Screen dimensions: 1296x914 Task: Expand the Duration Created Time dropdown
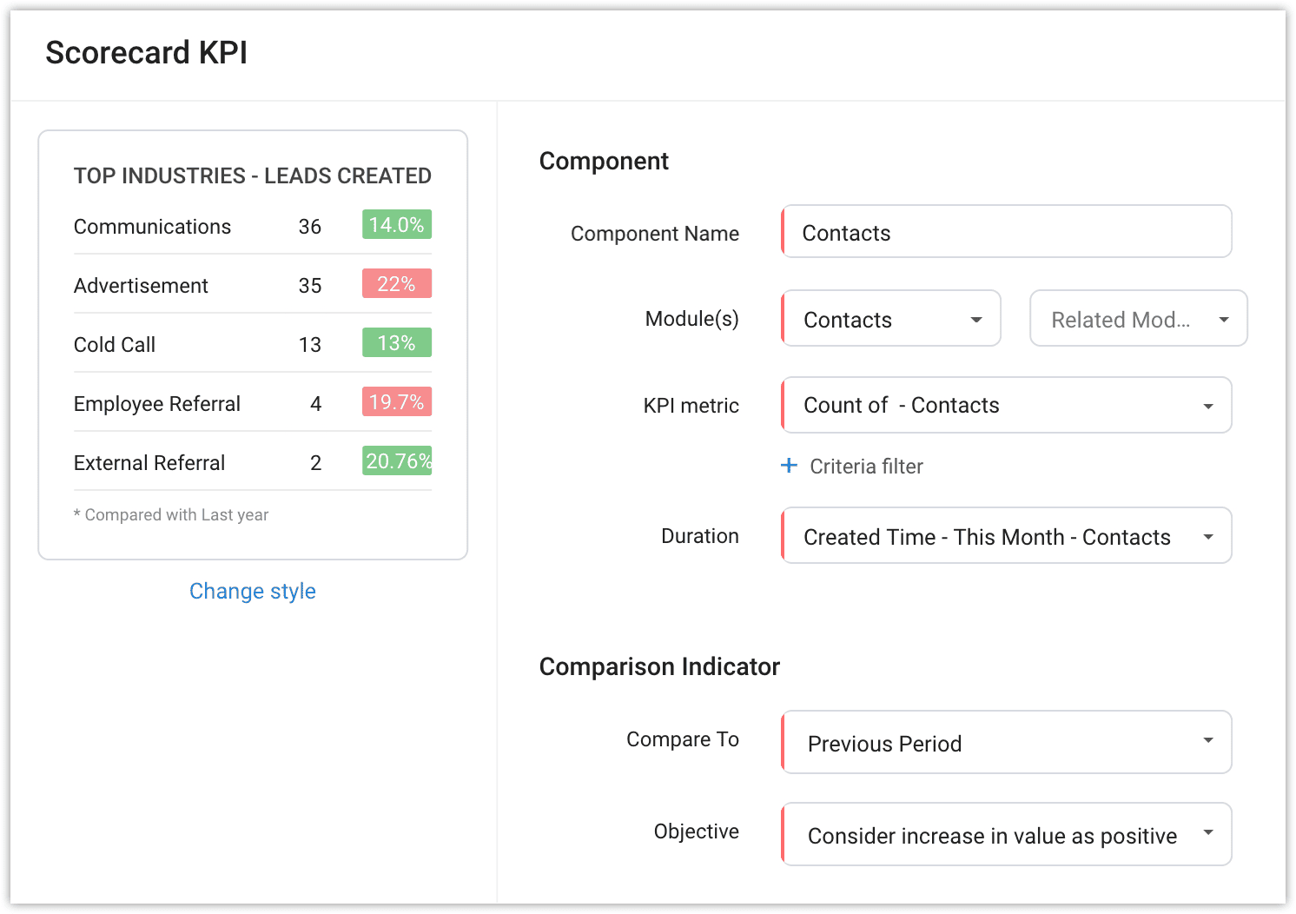click(x=1007, y=536)
